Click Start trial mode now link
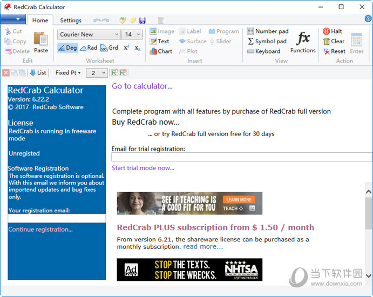Image resolution: width=373 pixels, height=297 pixels. coord(143,168)
